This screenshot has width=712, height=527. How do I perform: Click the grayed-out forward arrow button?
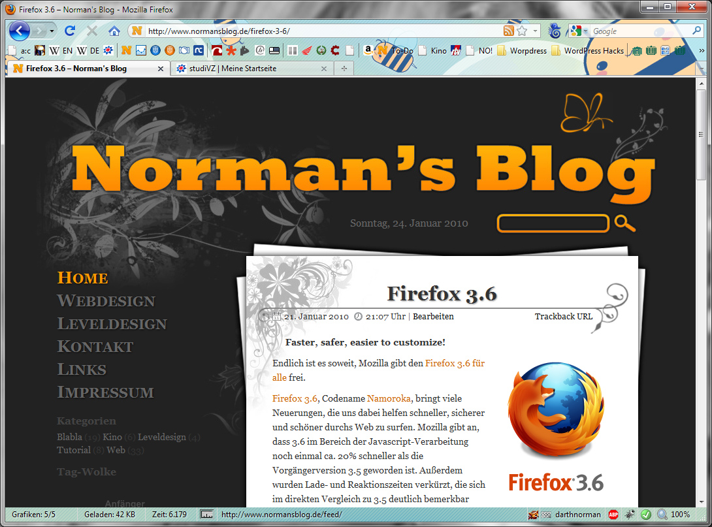click(39, 31)
